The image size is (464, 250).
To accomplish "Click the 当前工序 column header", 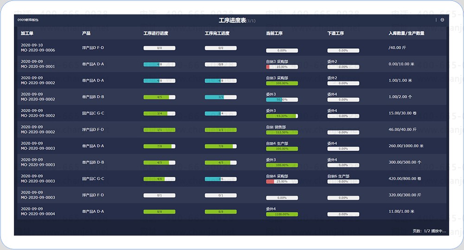I will click(274, 33).
